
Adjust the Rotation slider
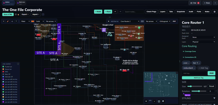click(x=199, y=91)
